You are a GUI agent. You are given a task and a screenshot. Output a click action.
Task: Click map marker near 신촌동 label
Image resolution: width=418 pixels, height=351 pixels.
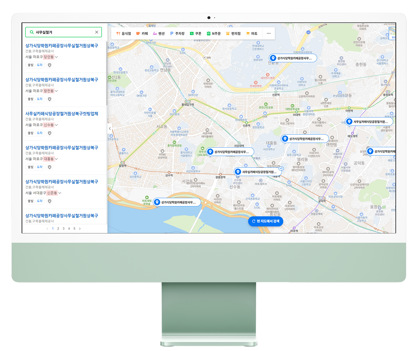293,58
